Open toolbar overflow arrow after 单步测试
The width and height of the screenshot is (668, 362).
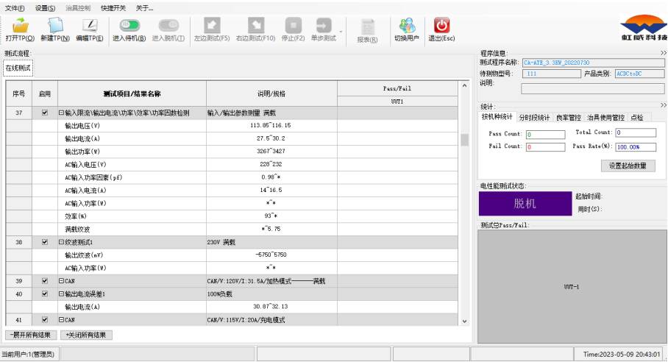[341, 32]
